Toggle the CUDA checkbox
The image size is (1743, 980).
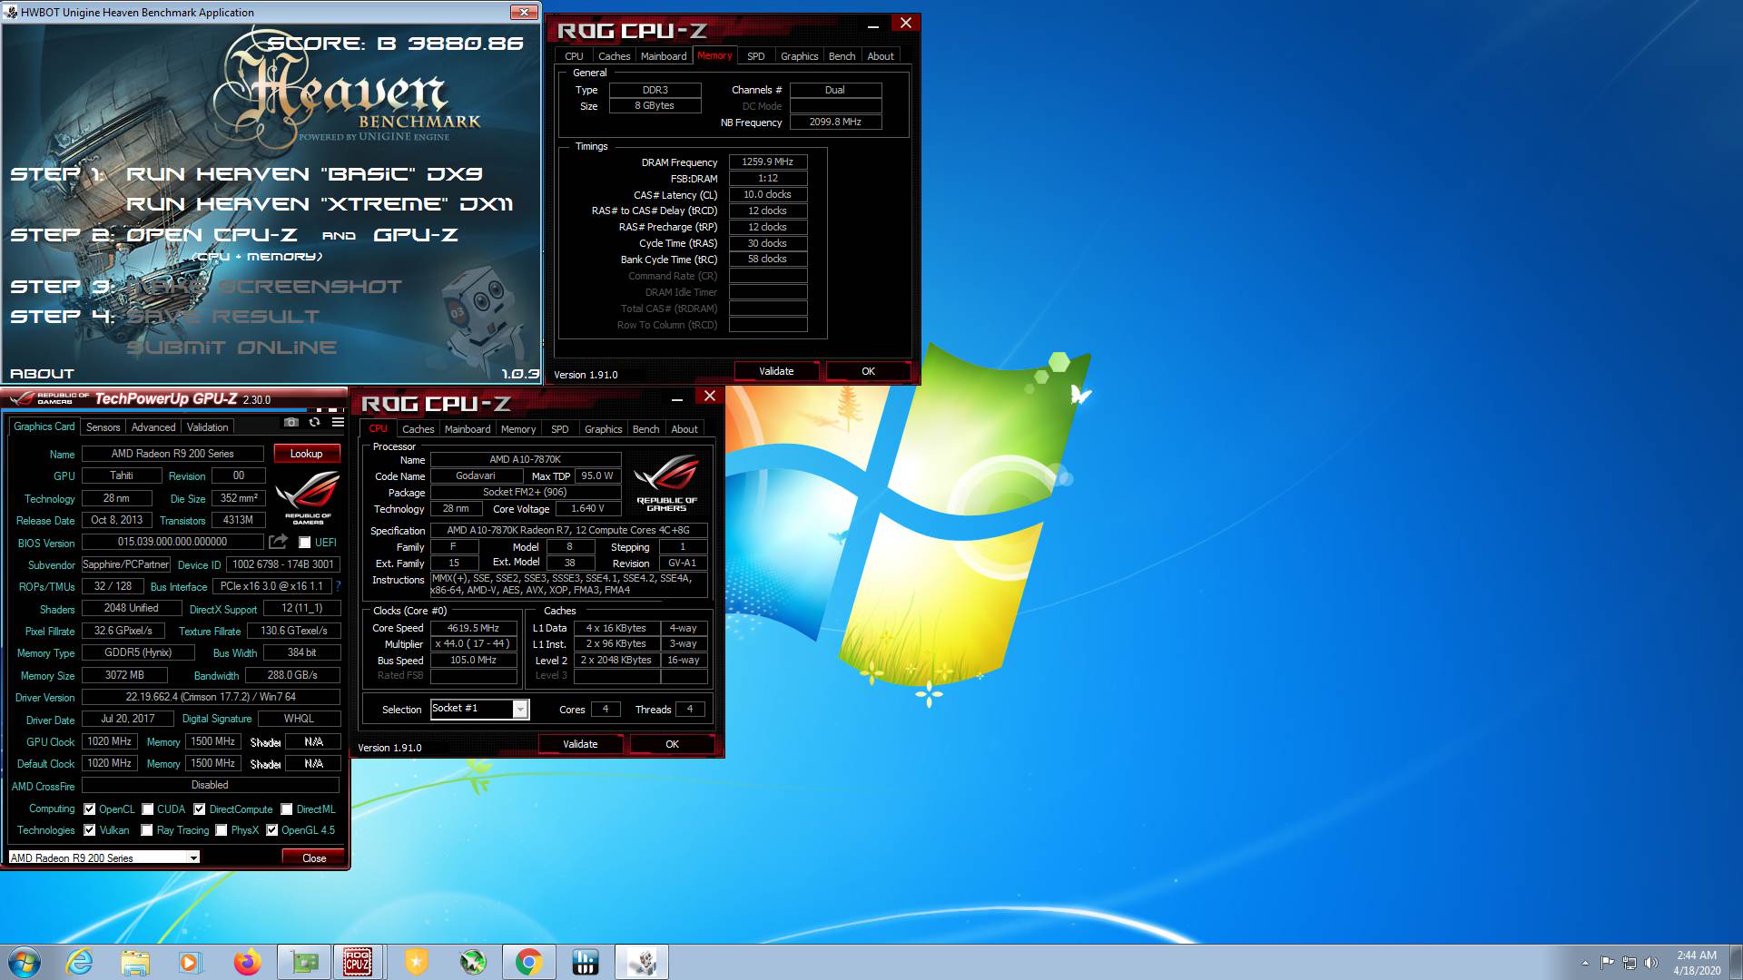[x=147, y=809]
